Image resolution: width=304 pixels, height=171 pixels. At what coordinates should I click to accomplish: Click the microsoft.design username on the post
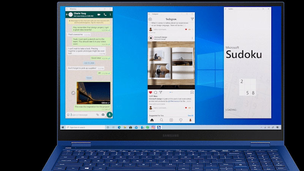pyautogui.click(x=160, y=37)
